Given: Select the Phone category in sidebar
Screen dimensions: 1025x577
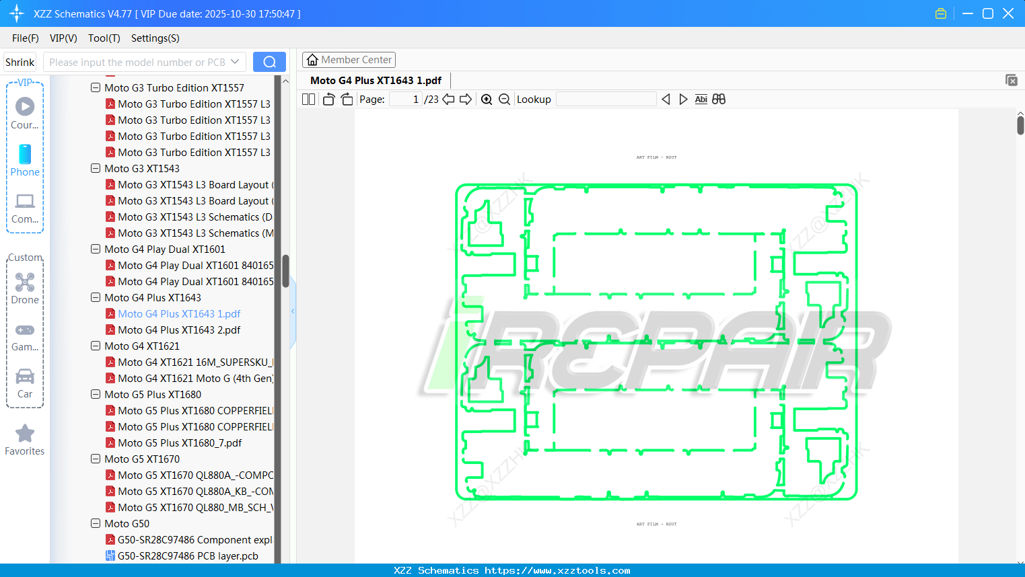Looking at the screenshot, I should point(25,161).
